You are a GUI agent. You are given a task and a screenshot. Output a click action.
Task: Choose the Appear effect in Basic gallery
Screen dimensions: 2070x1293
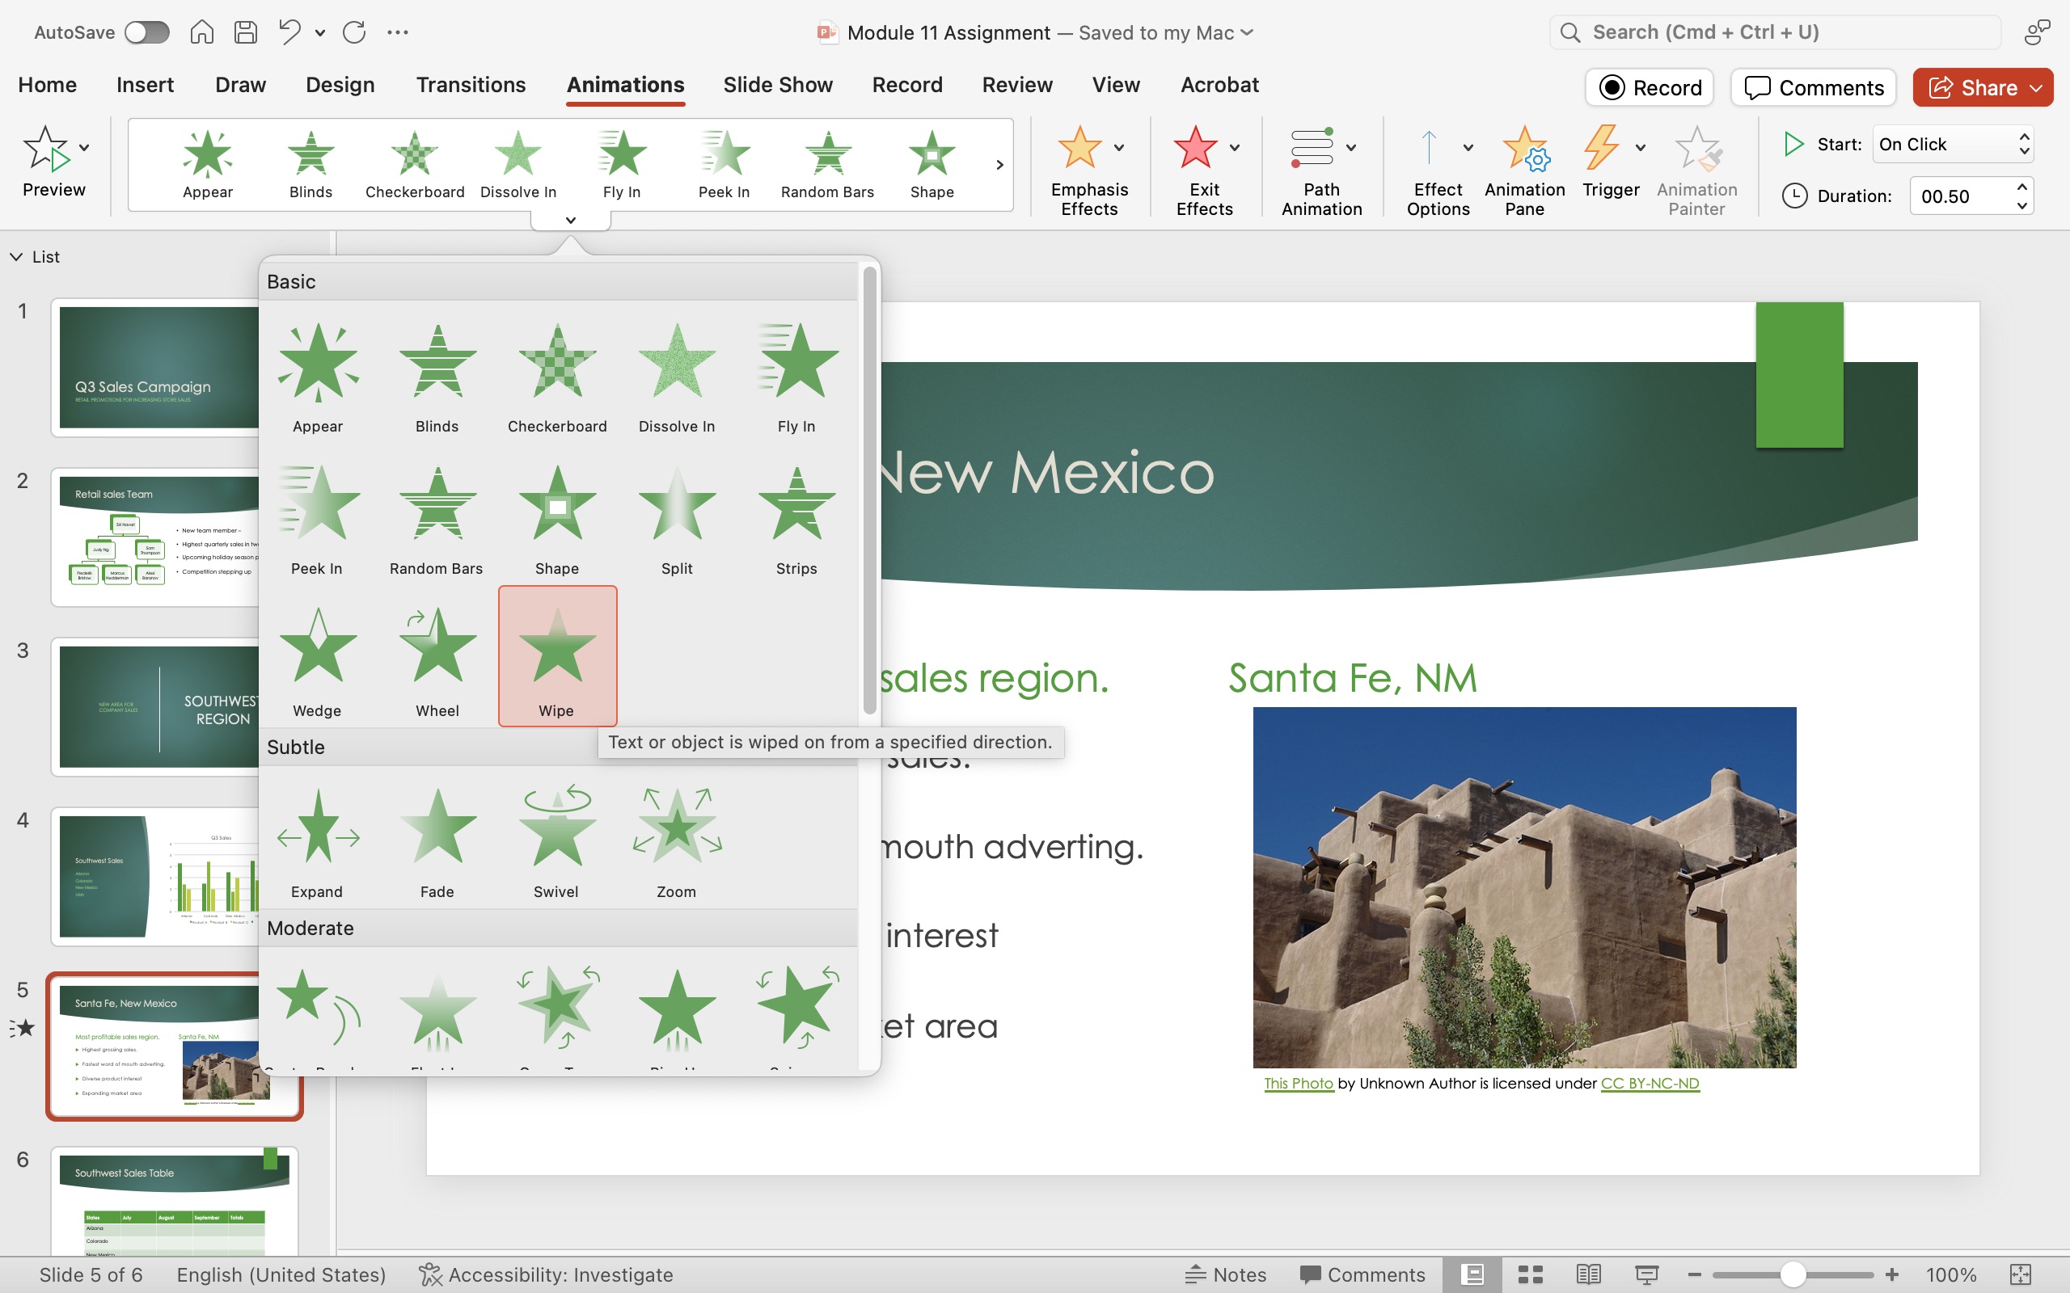317,377
